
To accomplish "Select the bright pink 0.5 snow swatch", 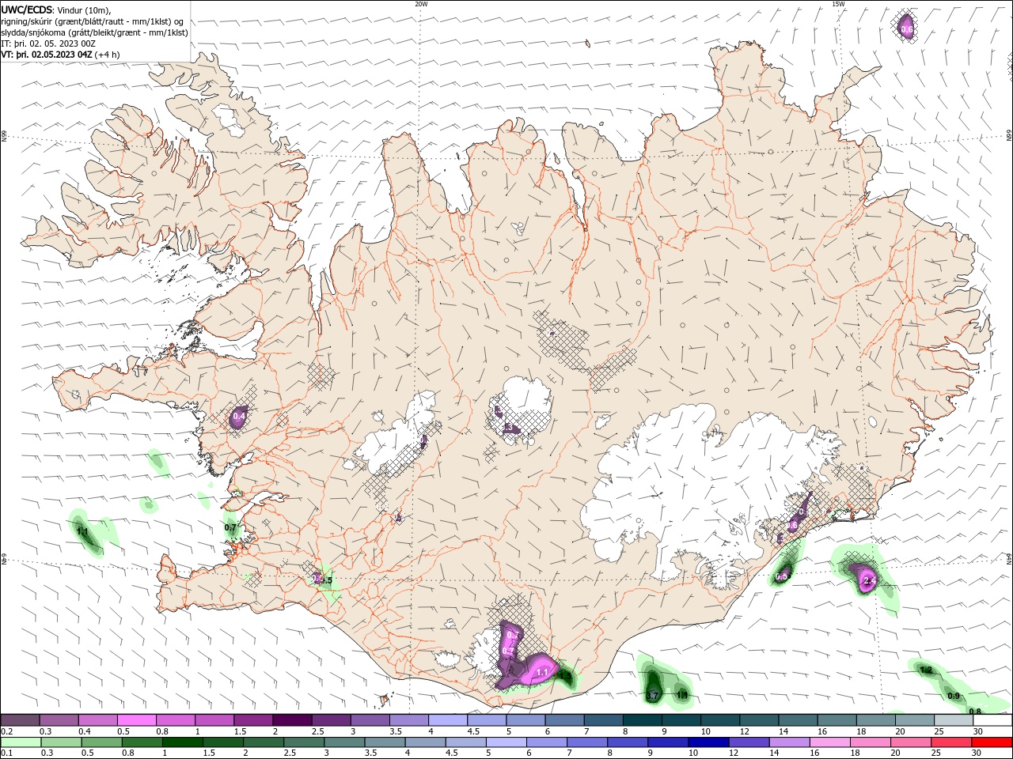I will click(136, 719).
